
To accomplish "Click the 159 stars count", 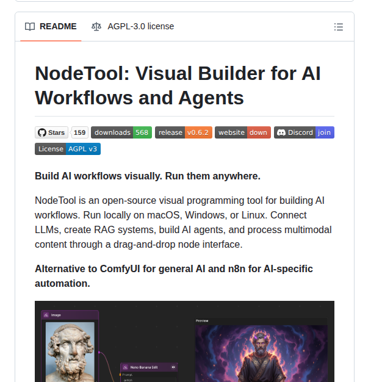I will pos(79,132).
